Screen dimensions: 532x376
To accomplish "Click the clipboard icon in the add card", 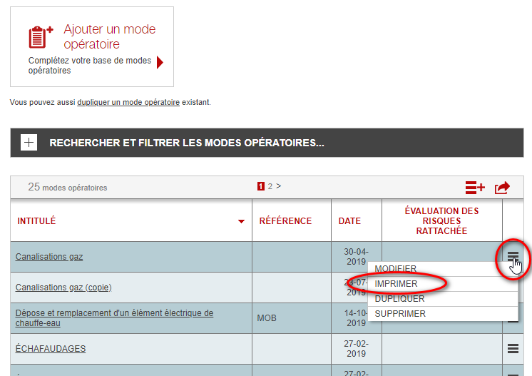I will (41, 37).
